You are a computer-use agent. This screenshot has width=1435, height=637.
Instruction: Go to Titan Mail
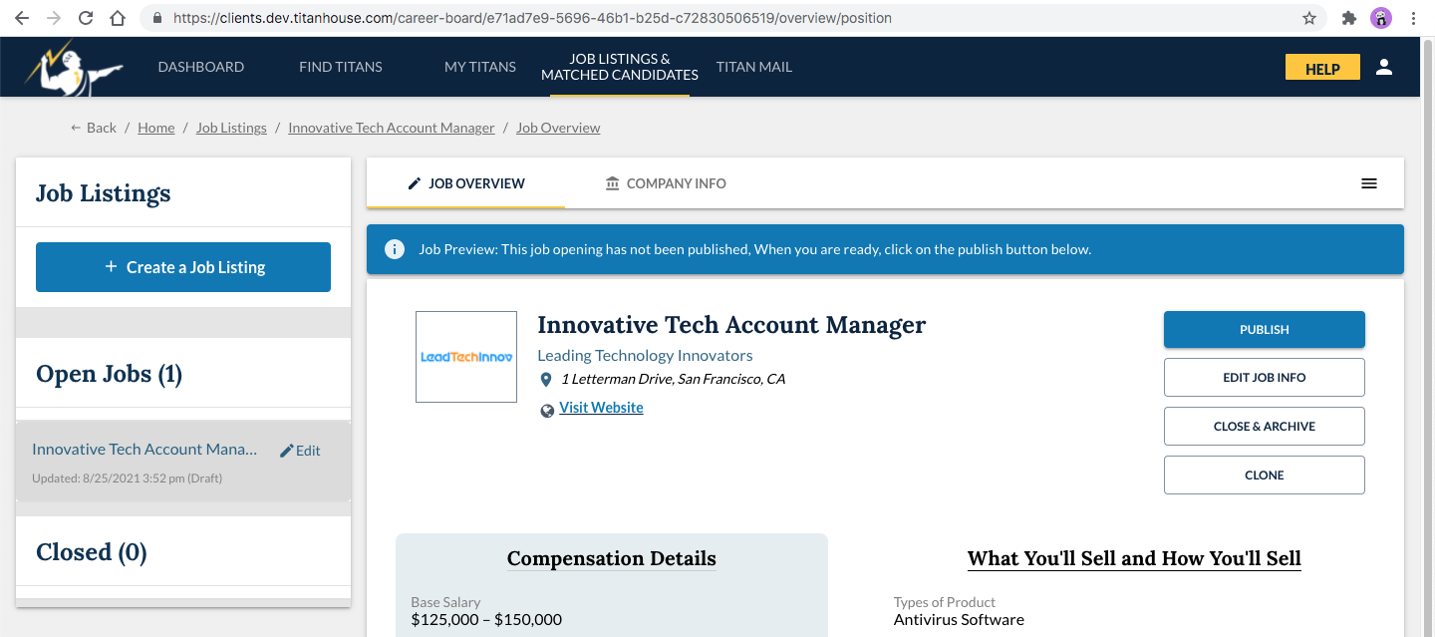point(753,67)
